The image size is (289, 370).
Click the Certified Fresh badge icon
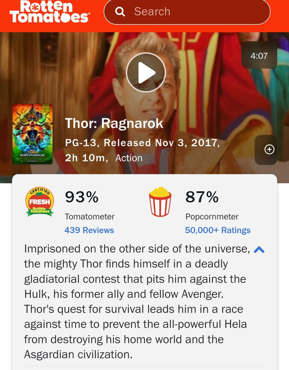tap(40, 202)
